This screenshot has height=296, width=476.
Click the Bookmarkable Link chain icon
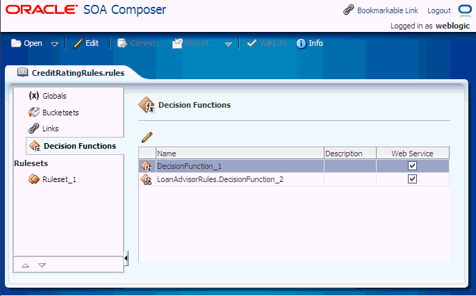[x=349, y=10]
